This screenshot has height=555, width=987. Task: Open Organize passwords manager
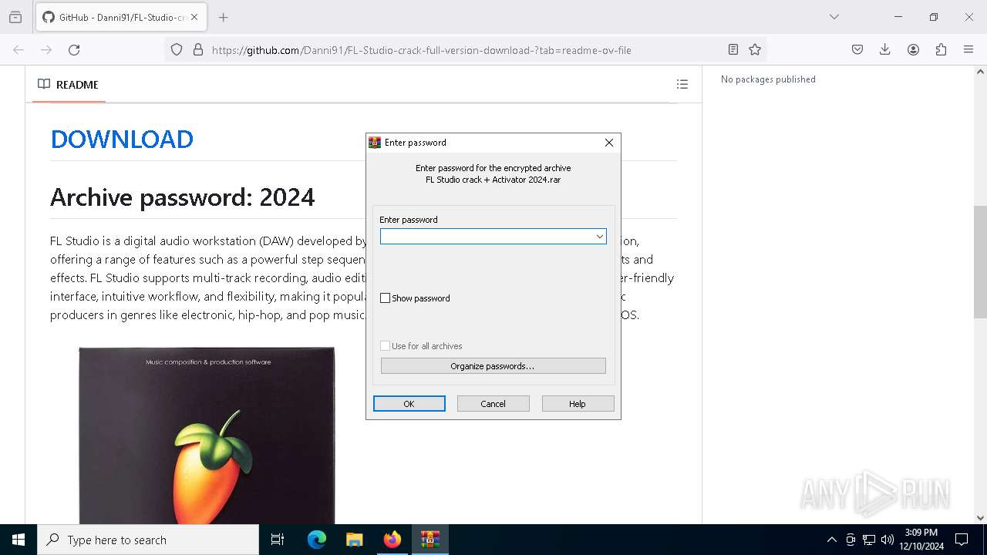click(493, 366)
